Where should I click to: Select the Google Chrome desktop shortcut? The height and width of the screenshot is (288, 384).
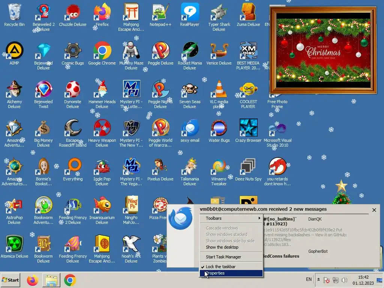(102, 54)
